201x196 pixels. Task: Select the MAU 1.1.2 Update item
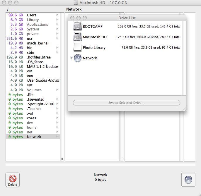coord(33,67)
